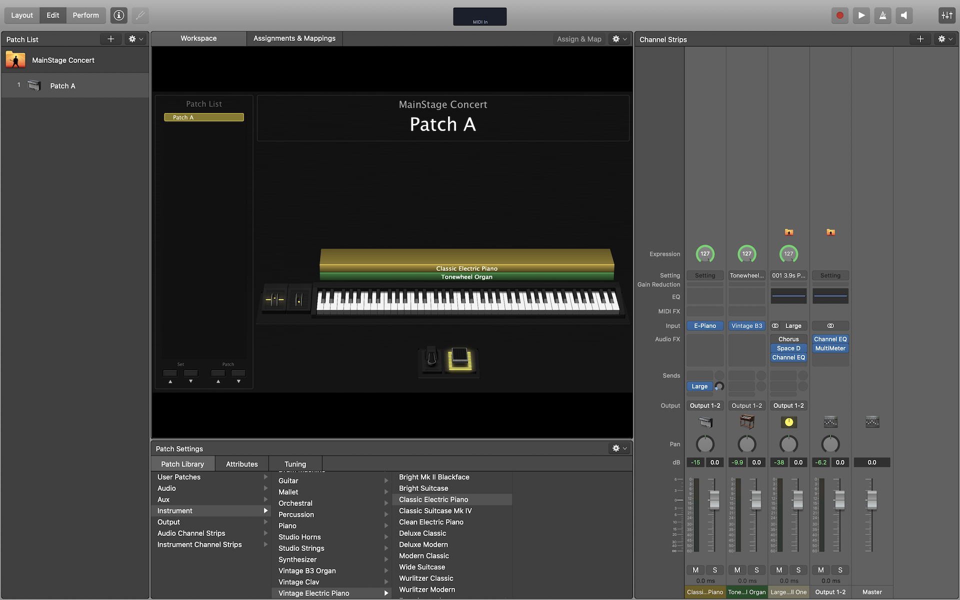The height and width of the screenshot is (600, 960).
Task: Click the electric piano instrument icon
Action: (705, 421)
